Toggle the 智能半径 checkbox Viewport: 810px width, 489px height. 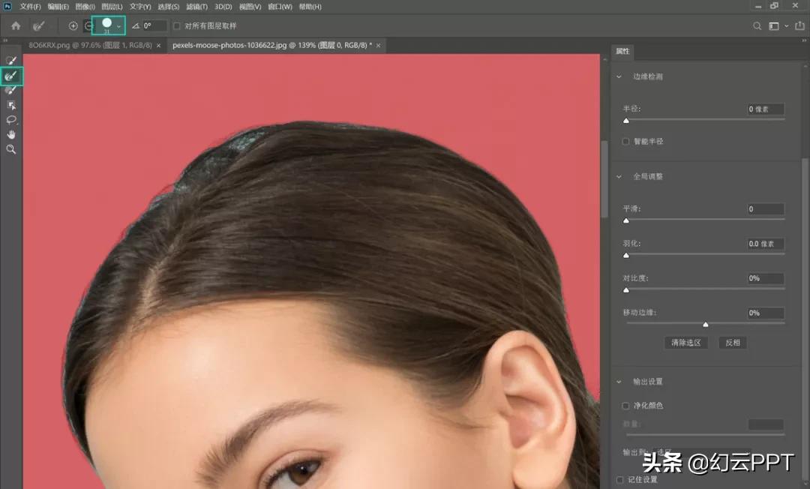[x=626, y=141]
